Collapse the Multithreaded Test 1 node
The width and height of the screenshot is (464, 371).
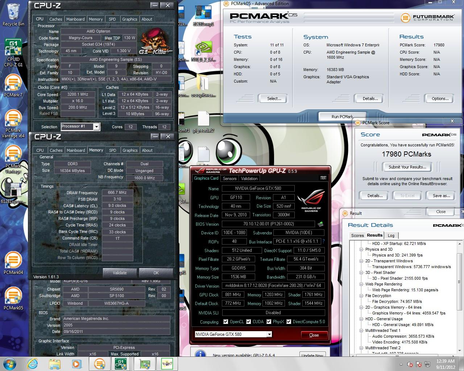tap(361, 330)
